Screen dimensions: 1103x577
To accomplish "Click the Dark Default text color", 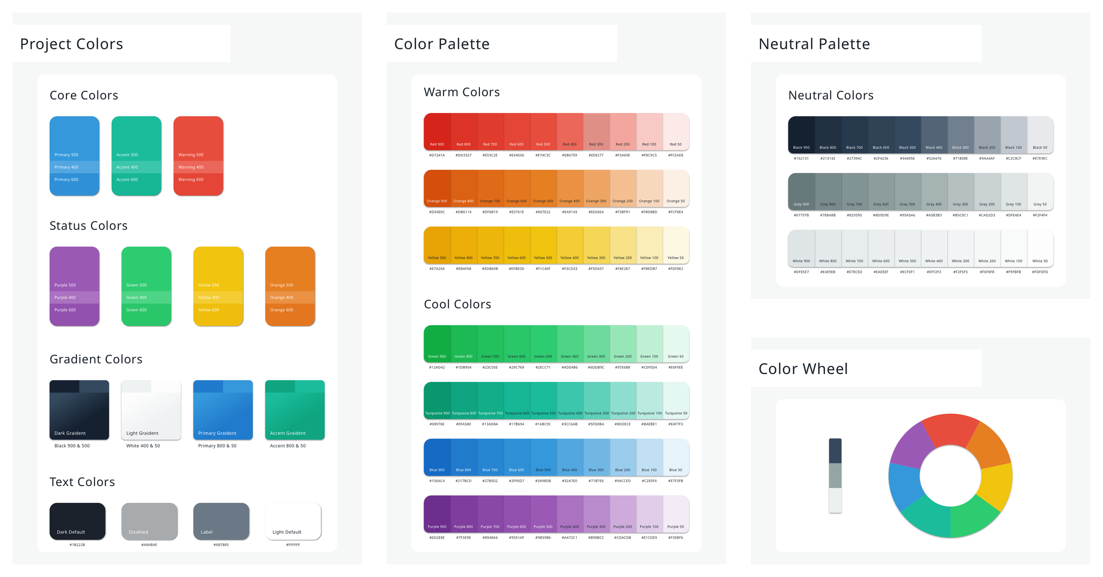I will point(77,521).
